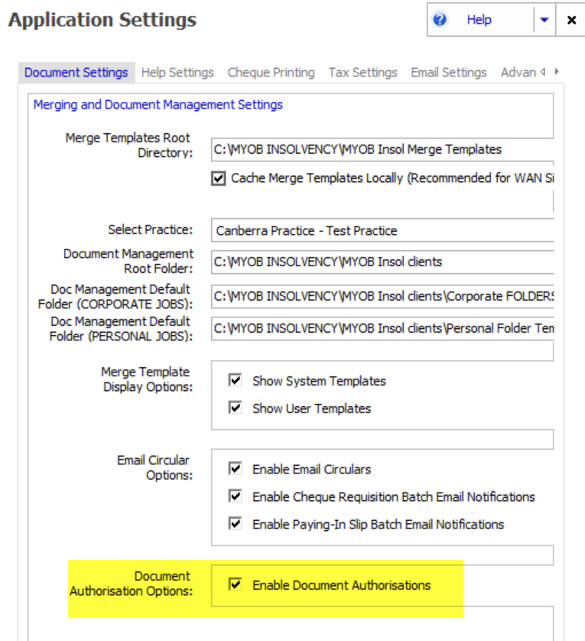Screen dimensions: 585x641
Task: Switch to the Help Settings tab
Action: (x=177, y=73)
